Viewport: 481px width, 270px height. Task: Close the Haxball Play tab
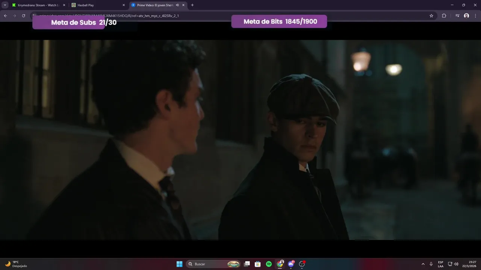pyautogui.click(x=124, y=5)
